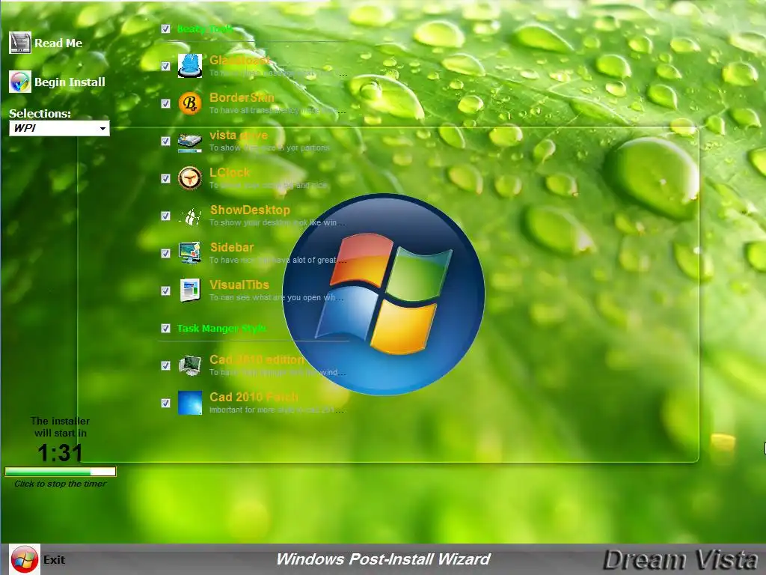Screen dimensions: 766x575
Task: Uncheck the BorderSkin checkbox
Action: pos(165,103)
